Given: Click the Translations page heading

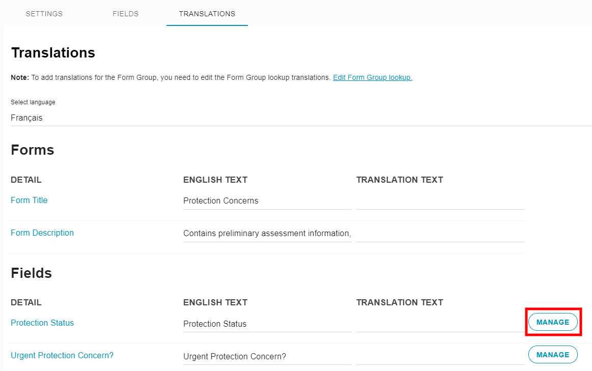Looking at the screenshot, I should pos(53,53).
